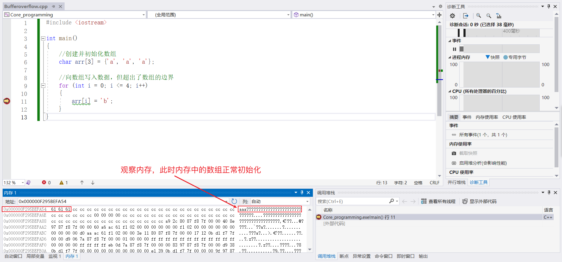Close the Memory 1 panel
The height and width of the screenshot is (262, 562).
308,193
